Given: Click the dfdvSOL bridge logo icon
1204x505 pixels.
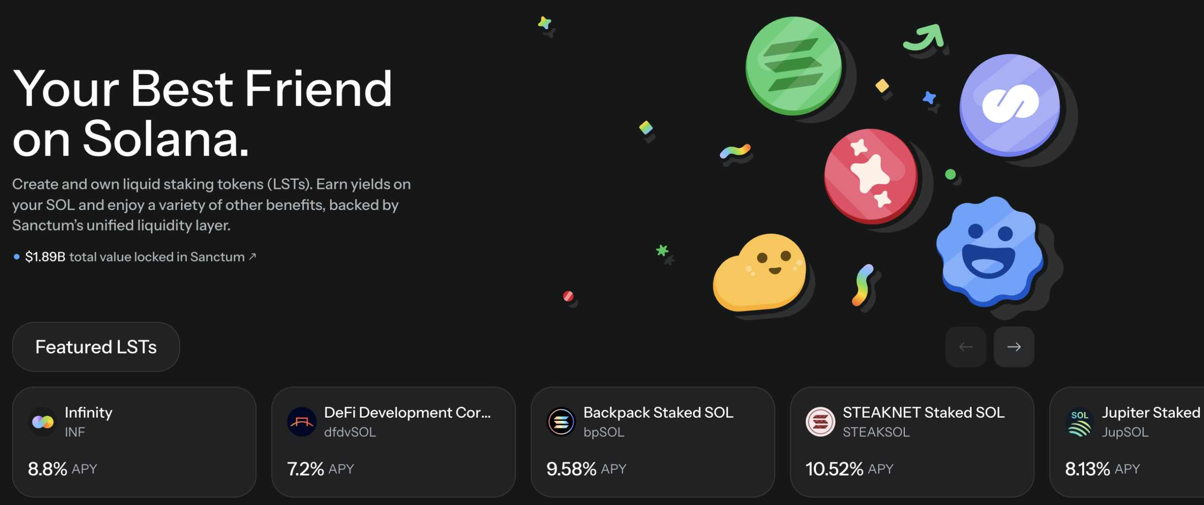Looking at the screenshot, I should tap(302, 422).
